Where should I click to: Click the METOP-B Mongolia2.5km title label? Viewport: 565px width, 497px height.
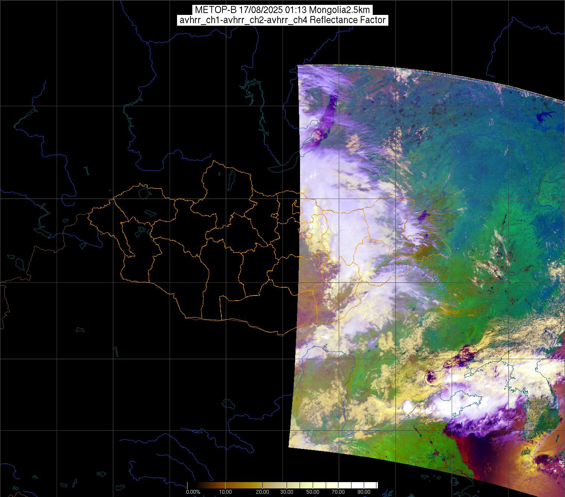[282, 10]
